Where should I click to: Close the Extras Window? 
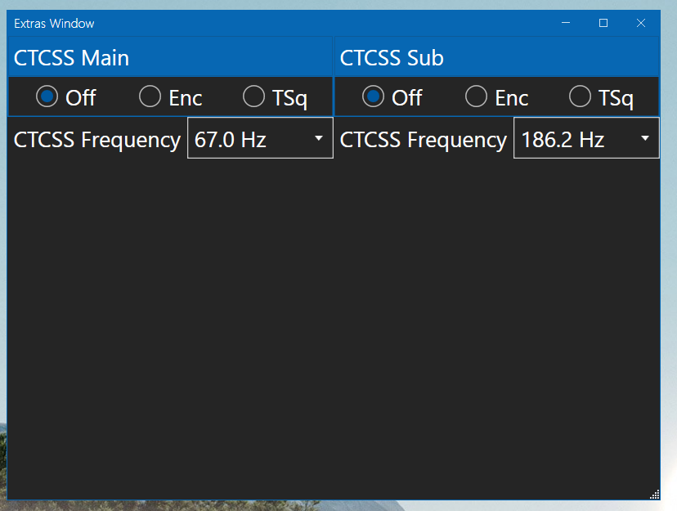point(641,23)
